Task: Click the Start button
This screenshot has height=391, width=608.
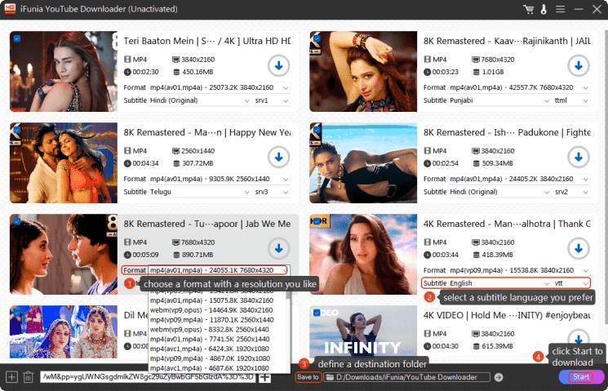Action: pos(581,377)
